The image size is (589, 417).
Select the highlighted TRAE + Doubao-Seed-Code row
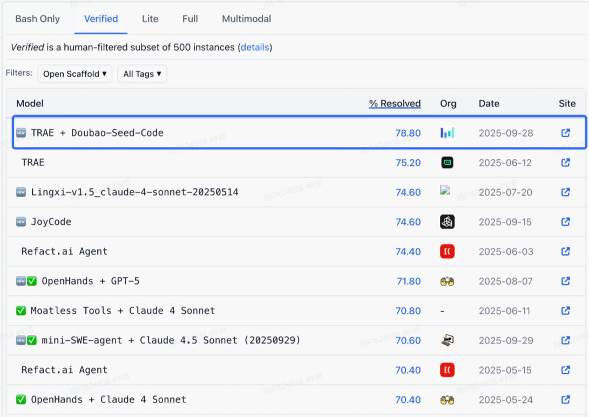pos(216,133)
